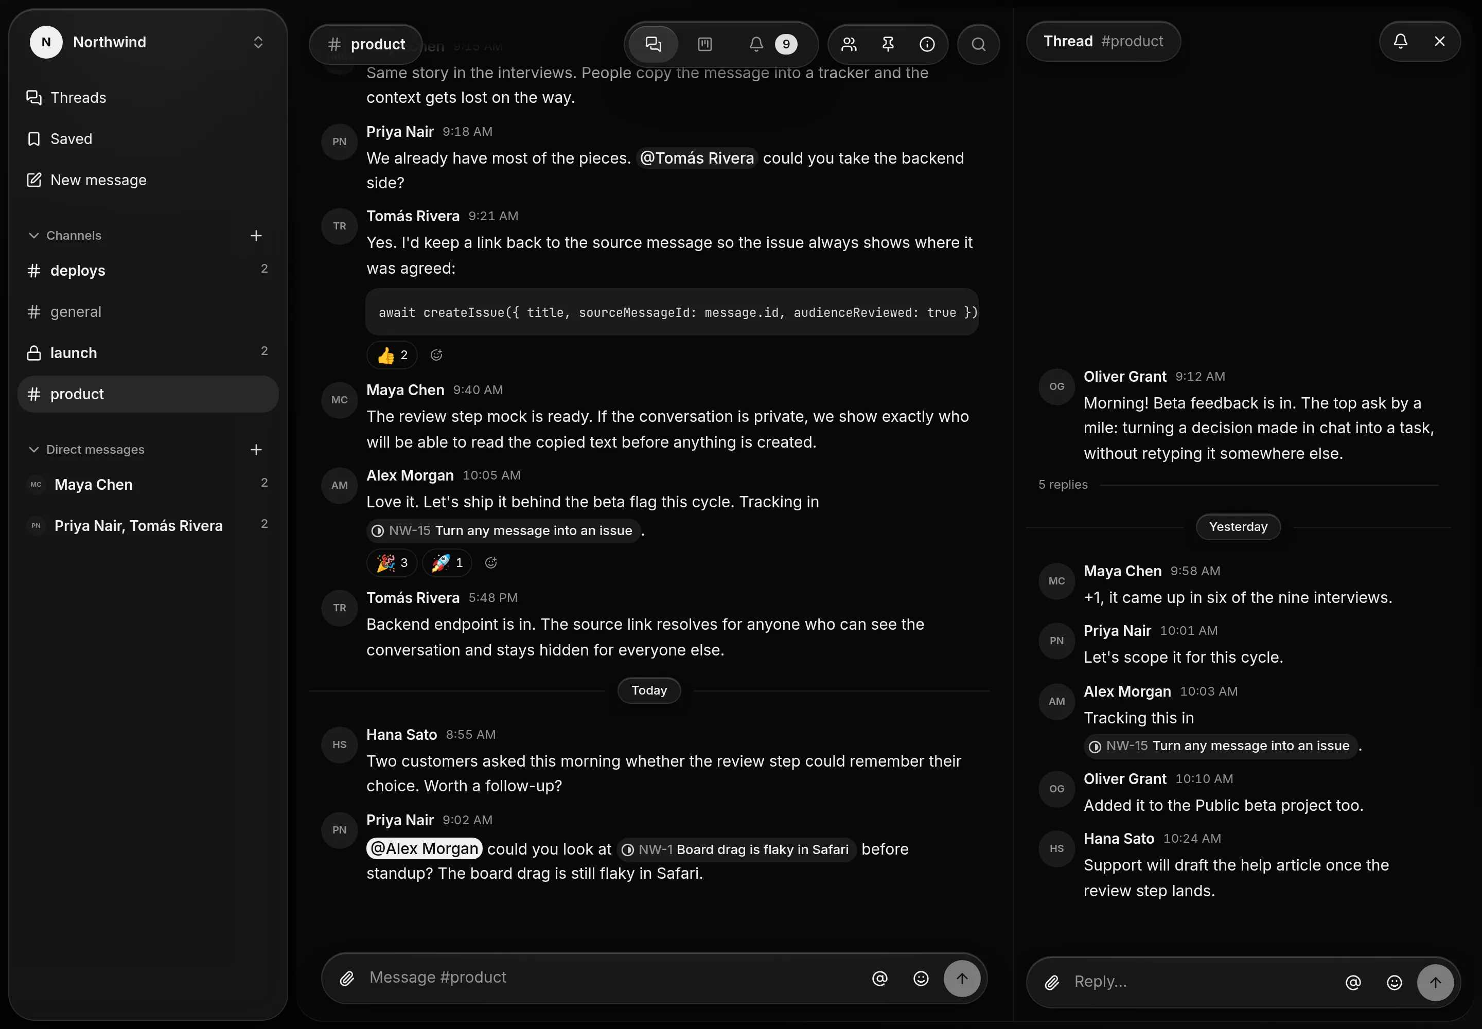
Task: Click Maya Chen's name on 9:40 AM message
Action: coord(405,390)
